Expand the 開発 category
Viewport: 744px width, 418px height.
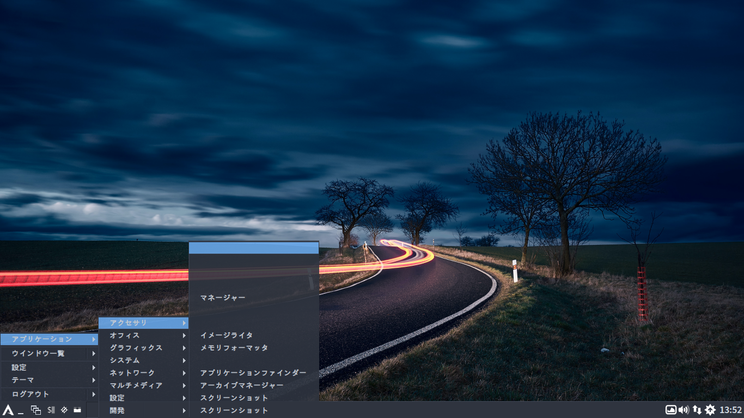coord(144,410)
